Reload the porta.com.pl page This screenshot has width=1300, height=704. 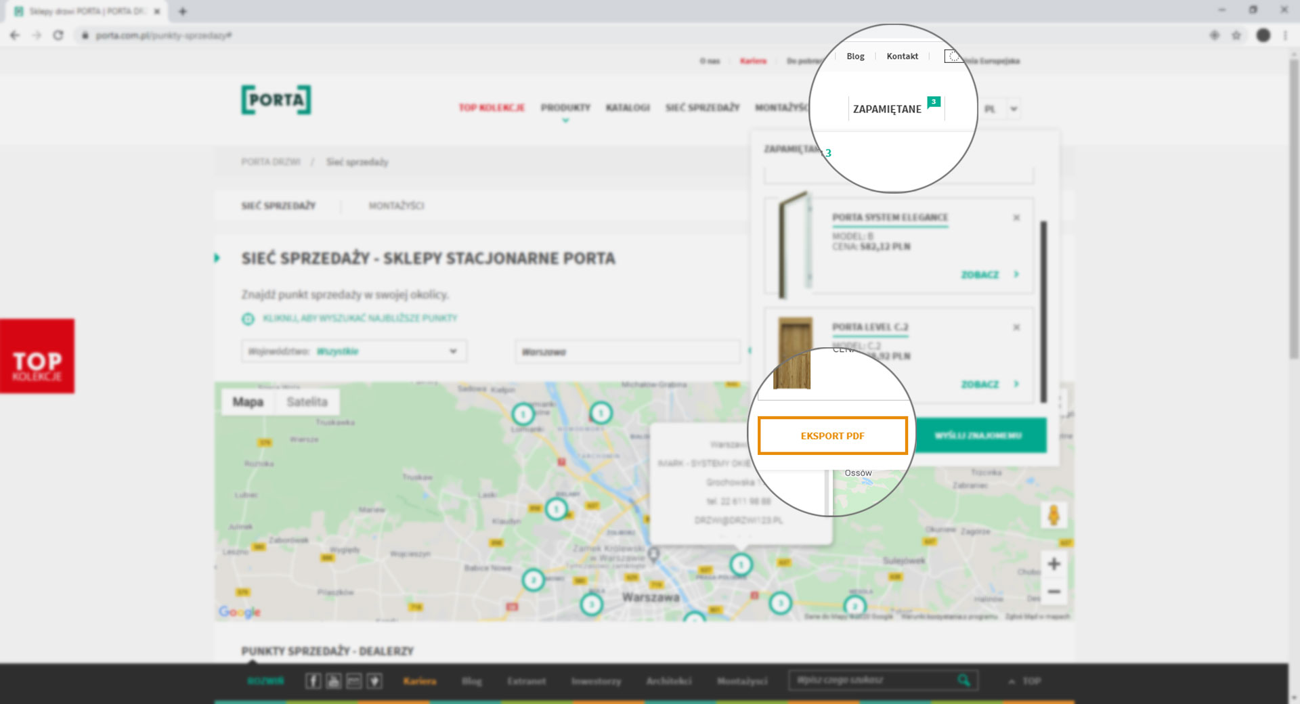[58, 35]
